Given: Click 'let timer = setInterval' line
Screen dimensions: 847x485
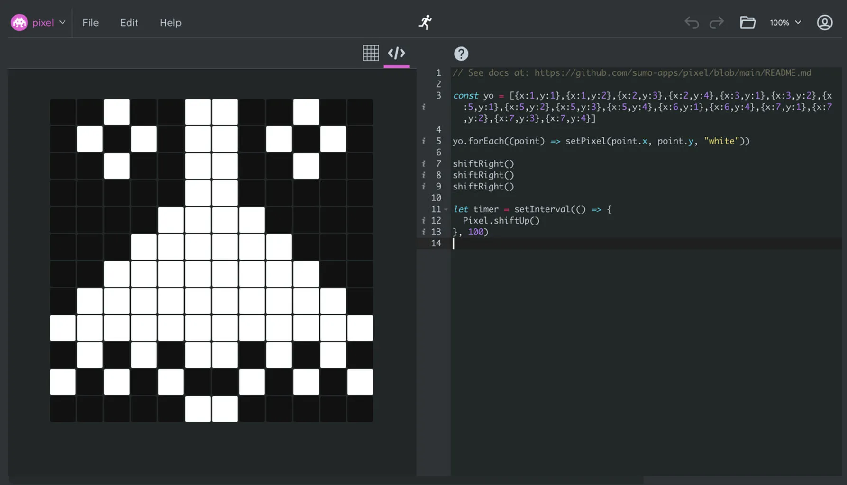Looking at the screenshot, I should [532, 209].
